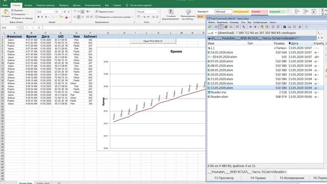Click the invert selection icon in Total Commander toolbar
The width and height of the screenshot is (327, 184).
tap(244, 27)
